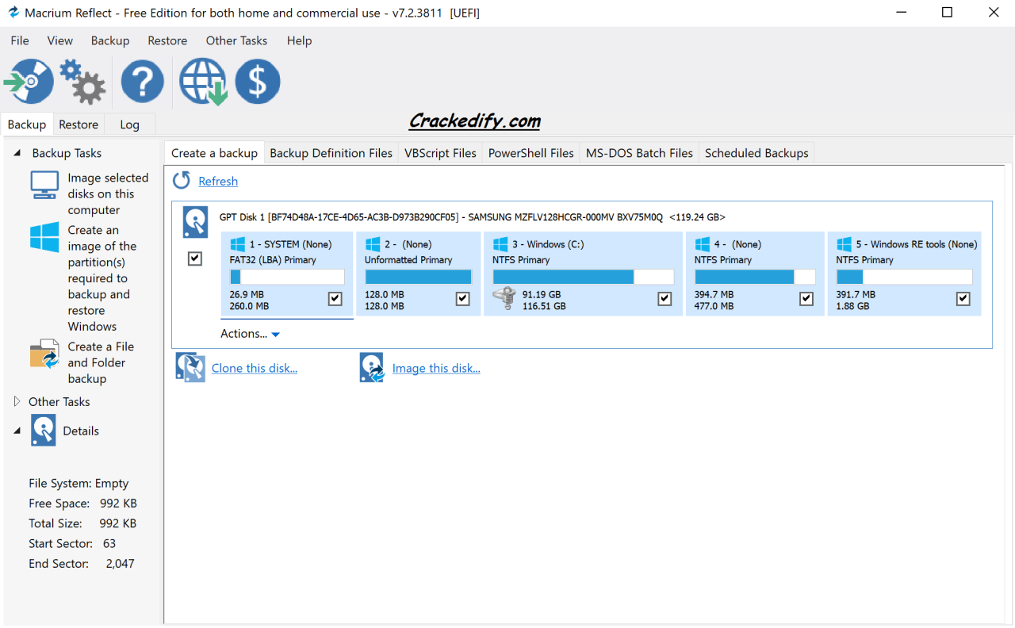This screenshot has height=628, width=1015.
Task: Click Windows flag icon on partition 4
Action: pyautogui.click(x=703, y=244)
